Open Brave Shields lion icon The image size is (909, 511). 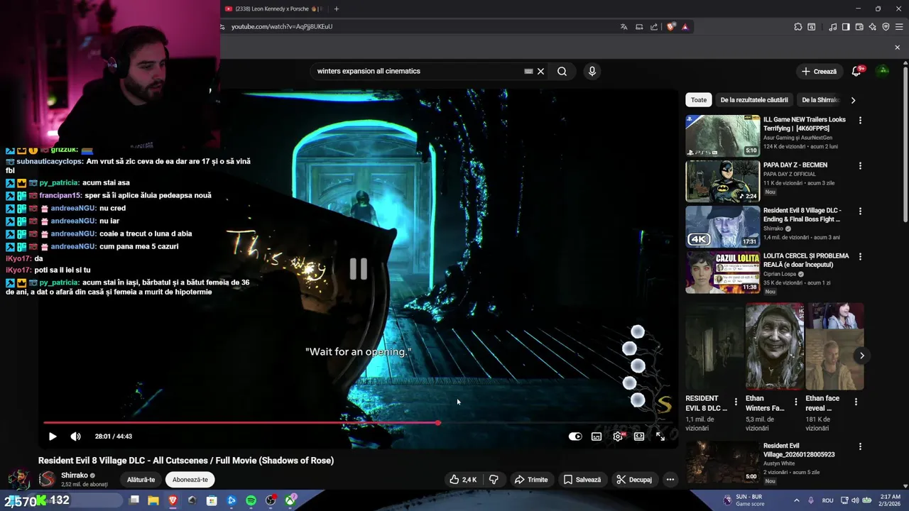(671, 27)
